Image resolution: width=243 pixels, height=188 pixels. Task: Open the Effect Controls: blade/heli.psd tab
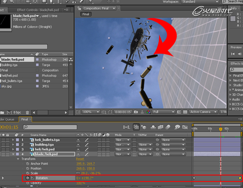[38, 10]
